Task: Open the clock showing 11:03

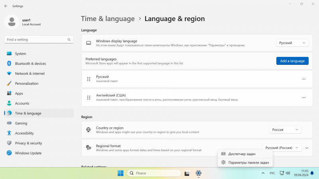Action: (301, 173)
